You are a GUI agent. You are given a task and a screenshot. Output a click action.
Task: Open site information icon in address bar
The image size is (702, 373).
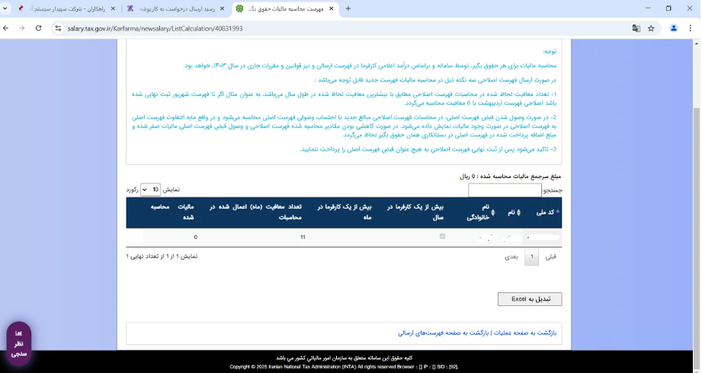pyautogui.click(x=58, y=28)
